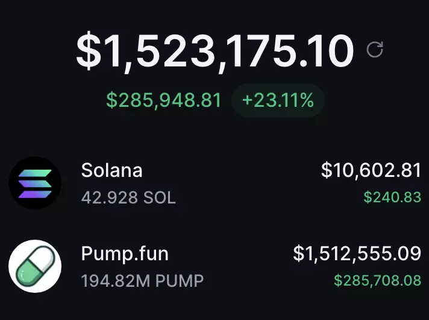Click the gradient stripes in Solana logo
Viewport: 429px width, 320px height.
[35, 183]
